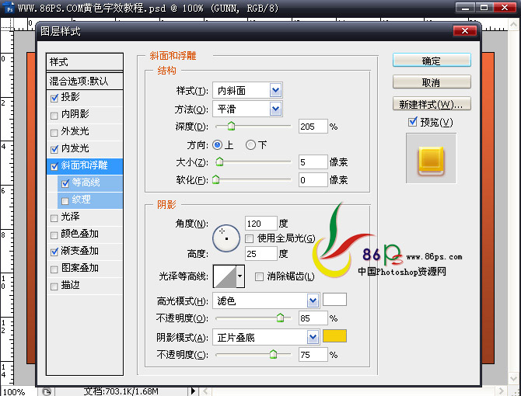Enable the 内阴影 checkbox
521x396 pixels.
coord(54,116)
